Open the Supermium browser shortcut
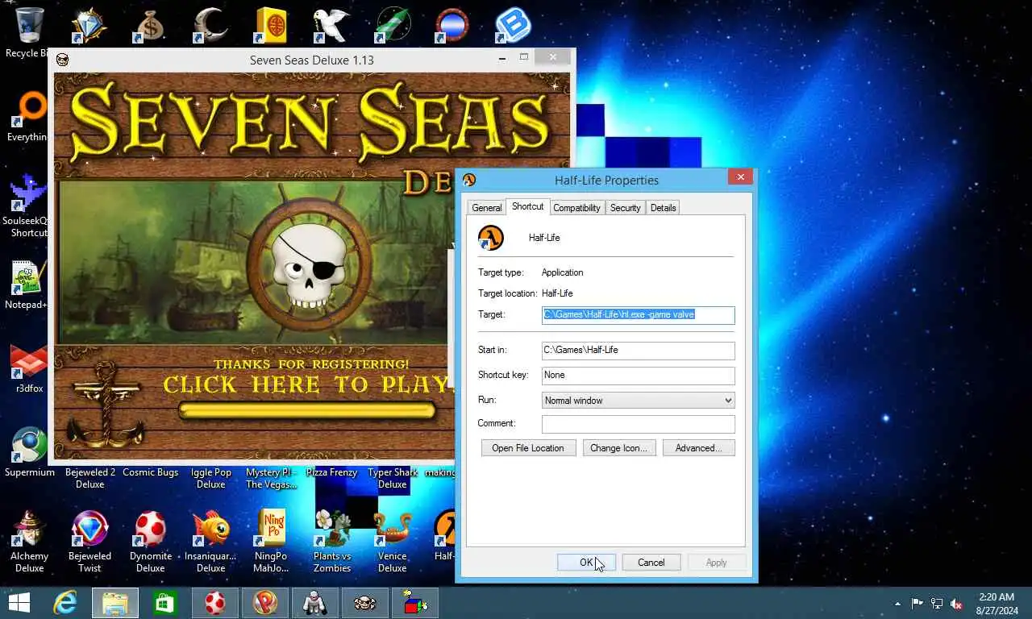1032x619 pixels. click(29, 446)
